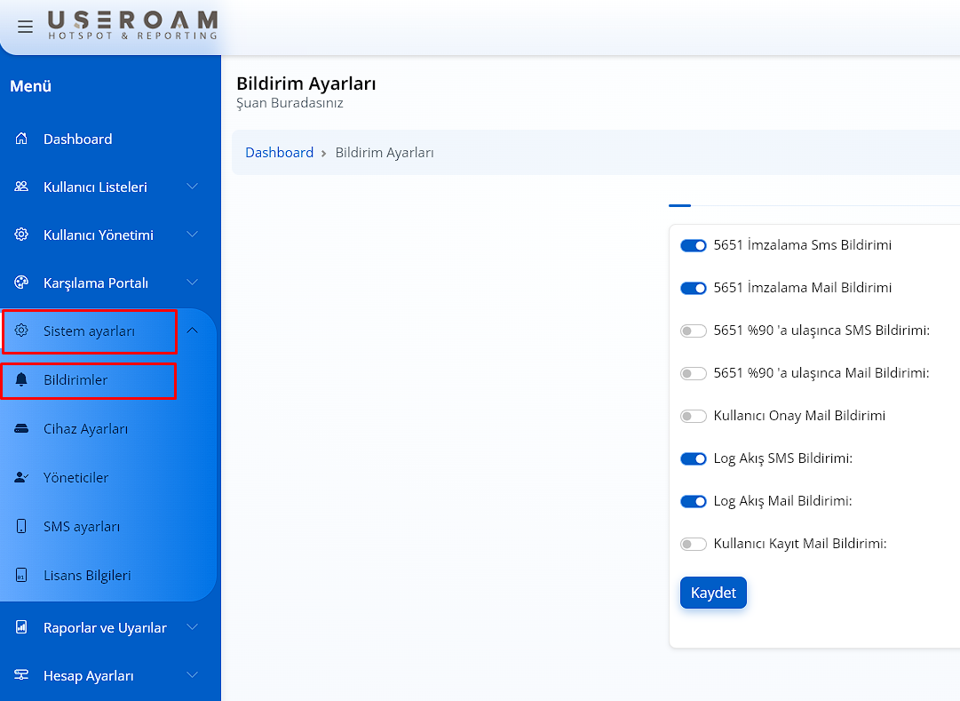Click the Cihaz Ayarları device icon
Screen dimensions: 960x701
(22, 429)
